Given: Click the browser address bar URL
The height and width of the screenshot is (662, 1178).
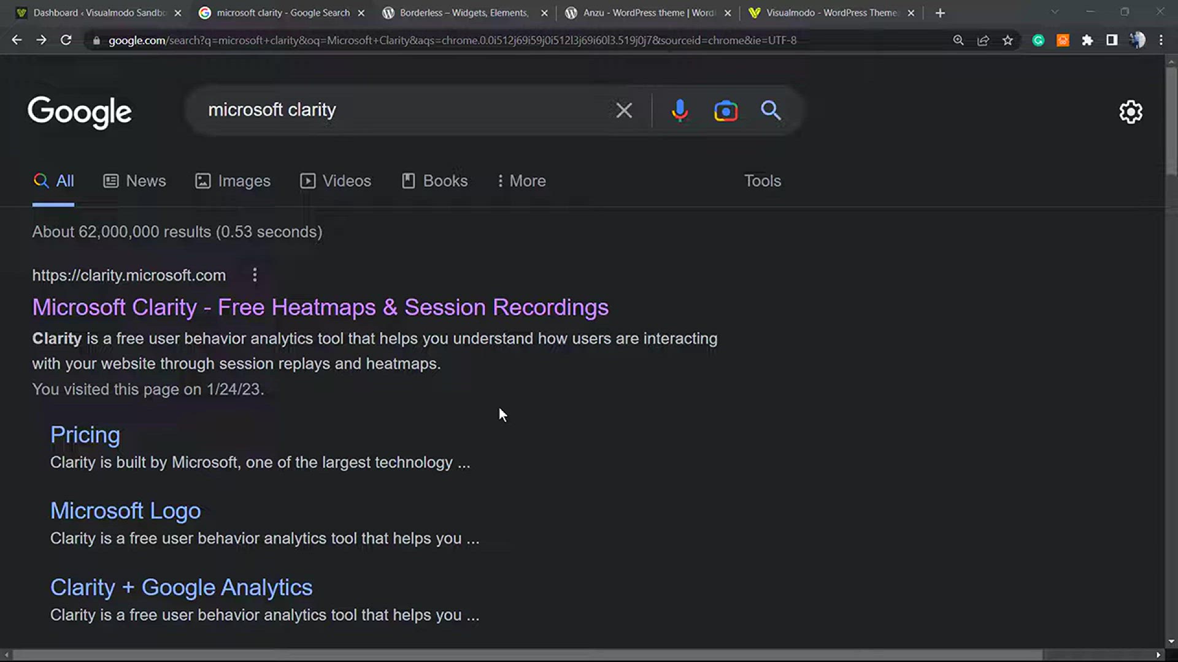Looking at the screenshot, I should tap(452, 40).
